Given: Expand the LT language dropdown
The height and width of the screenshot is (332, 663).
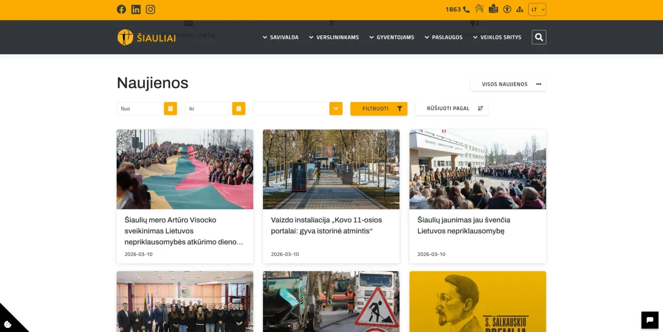Looking at the screenshot, I should pyautogui.click(x=537, y=9).
